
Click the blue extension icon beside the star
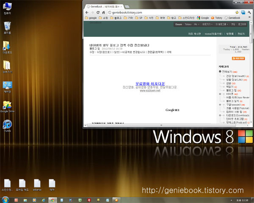[x=243, y=12]
